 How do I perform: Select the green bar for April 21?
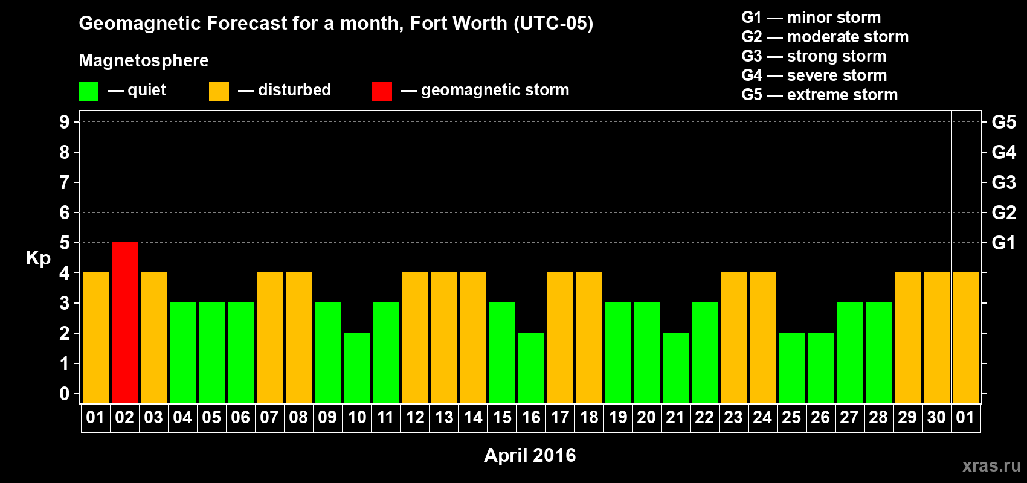(x=676, y=368)
